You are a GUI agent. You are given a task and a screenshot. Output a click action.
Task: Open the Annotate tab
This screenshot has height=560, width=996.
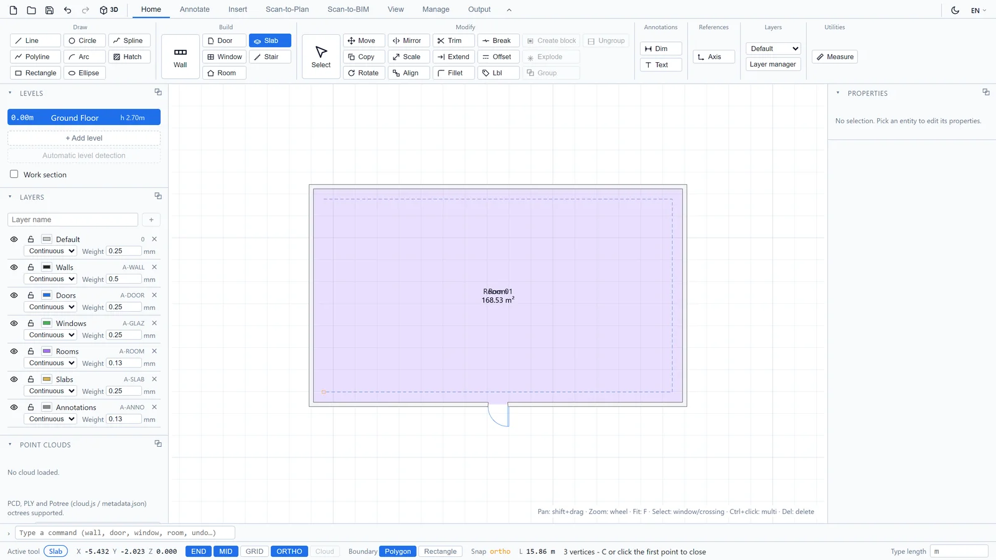coord(195,9)
